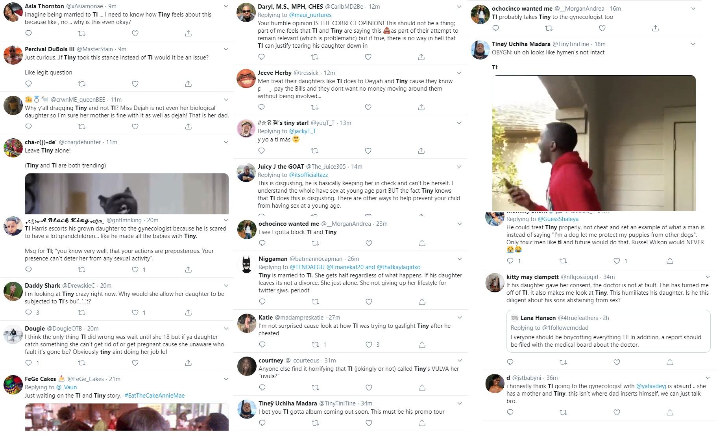Reply to Dougie's tweet
This screenshot has width=717, height=435.
click(x=28, y=363)
